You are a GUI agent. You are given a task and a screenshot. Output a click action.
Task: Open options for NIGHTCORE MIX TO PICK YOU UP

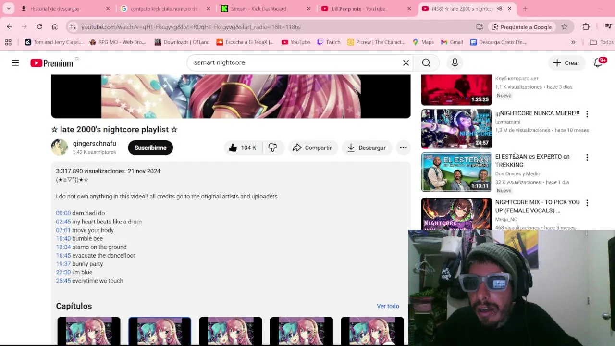[x=587, y=203]
